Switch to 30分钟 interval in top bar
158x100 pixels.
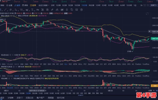pos(92,5)
